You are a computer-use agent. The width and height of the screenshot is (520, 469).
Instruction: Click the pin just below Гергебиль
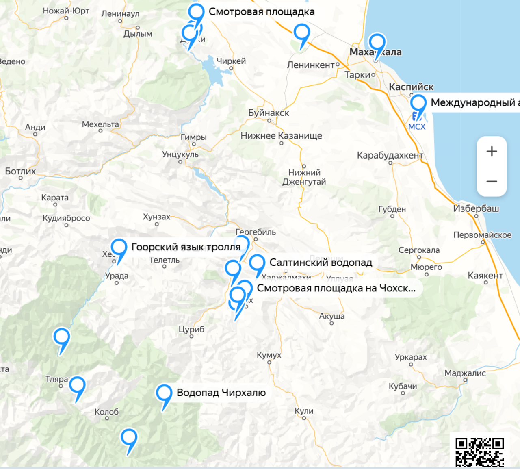[242, 244]
